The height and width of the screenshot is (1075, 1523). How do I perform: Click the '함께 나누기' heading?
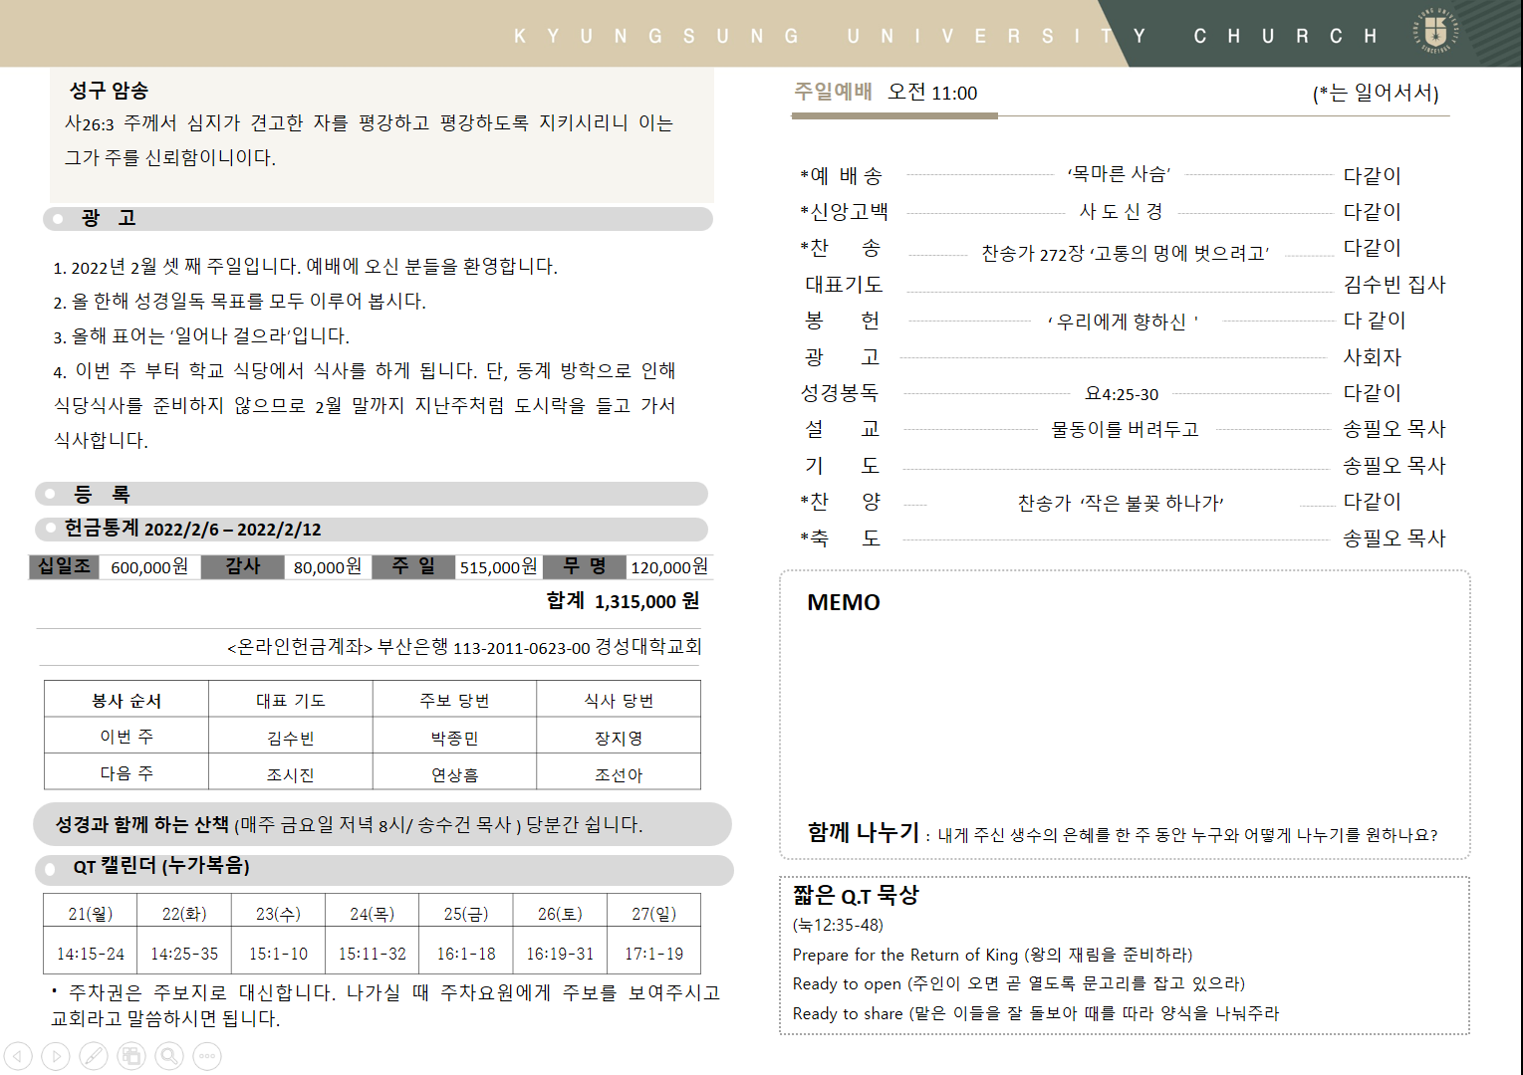tap(864, 832)
